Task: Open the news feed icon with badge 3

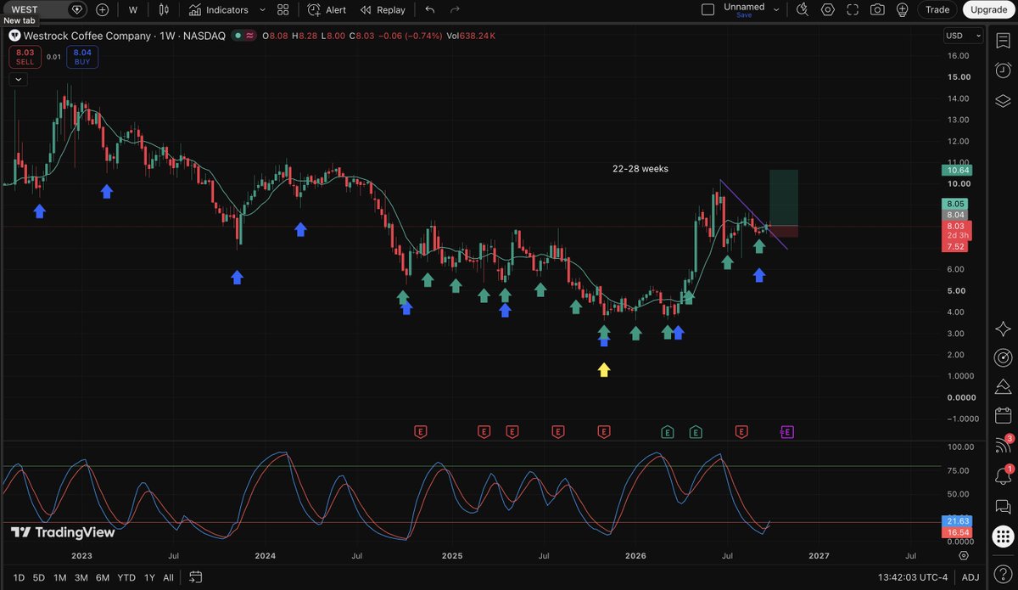Action: (x=1002, y=445)
